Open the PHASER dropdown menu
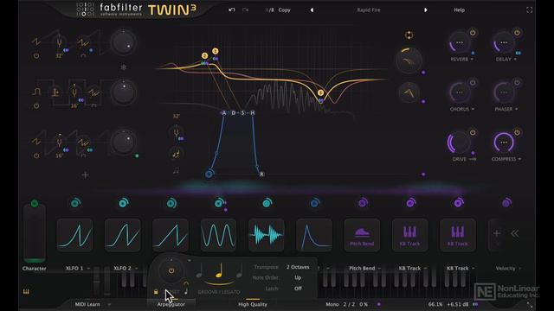The image size is (554, 311). pyautogui.click(x=506, y=109)
